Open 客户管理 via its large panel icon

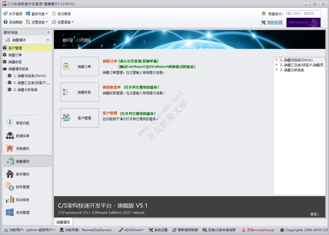[79, 118]
